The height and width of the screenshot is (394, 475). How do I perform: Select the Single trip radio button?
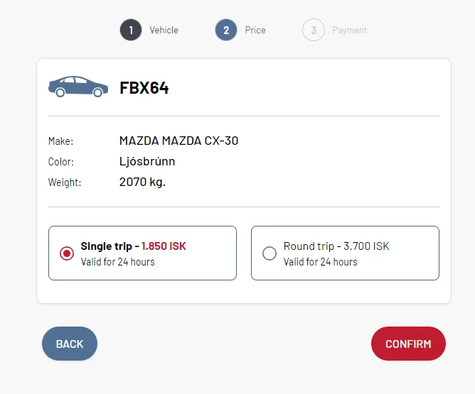pos(67,253)
